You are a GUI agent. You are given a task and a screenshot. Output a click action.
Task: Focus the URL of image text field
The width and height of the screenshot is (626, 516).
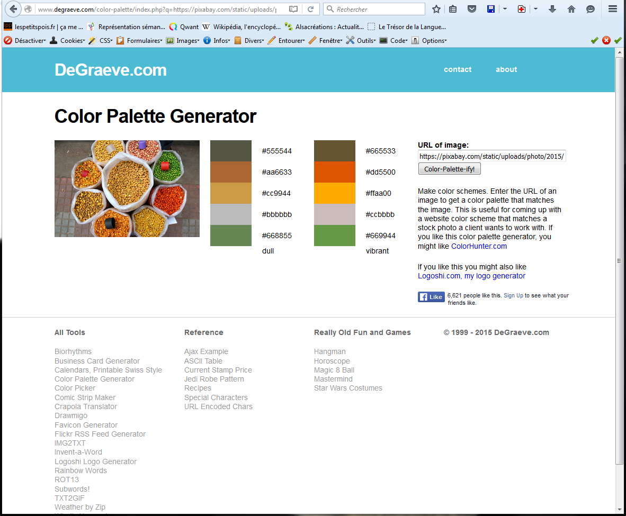[491, 156]
